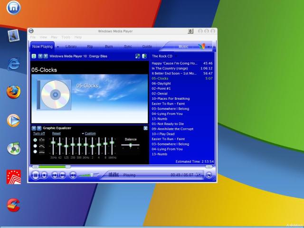Open the File menu

[x=33, y=37]
